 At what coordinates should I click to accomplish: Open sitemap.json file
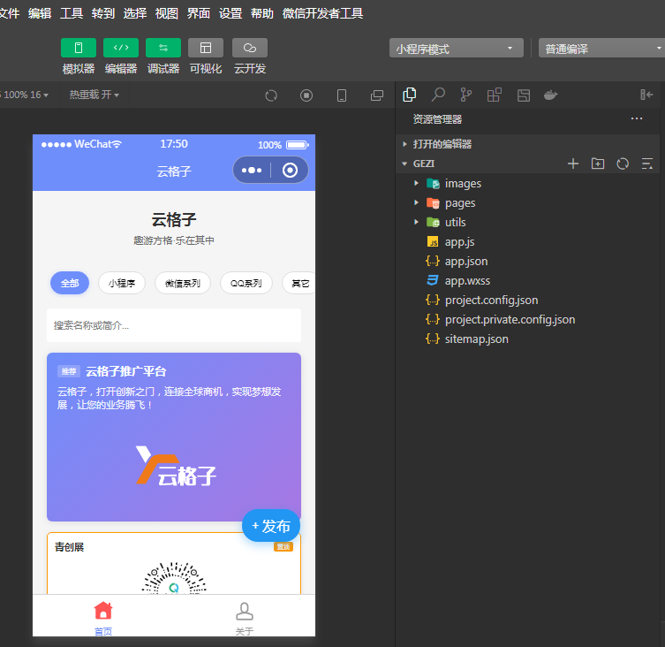tap(527, 339)
